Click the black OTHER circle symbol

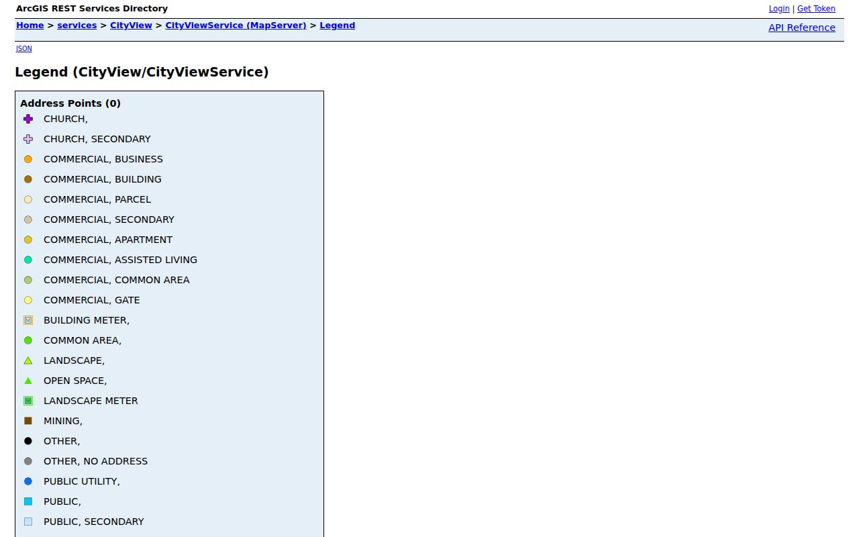[x=28, y=441]
